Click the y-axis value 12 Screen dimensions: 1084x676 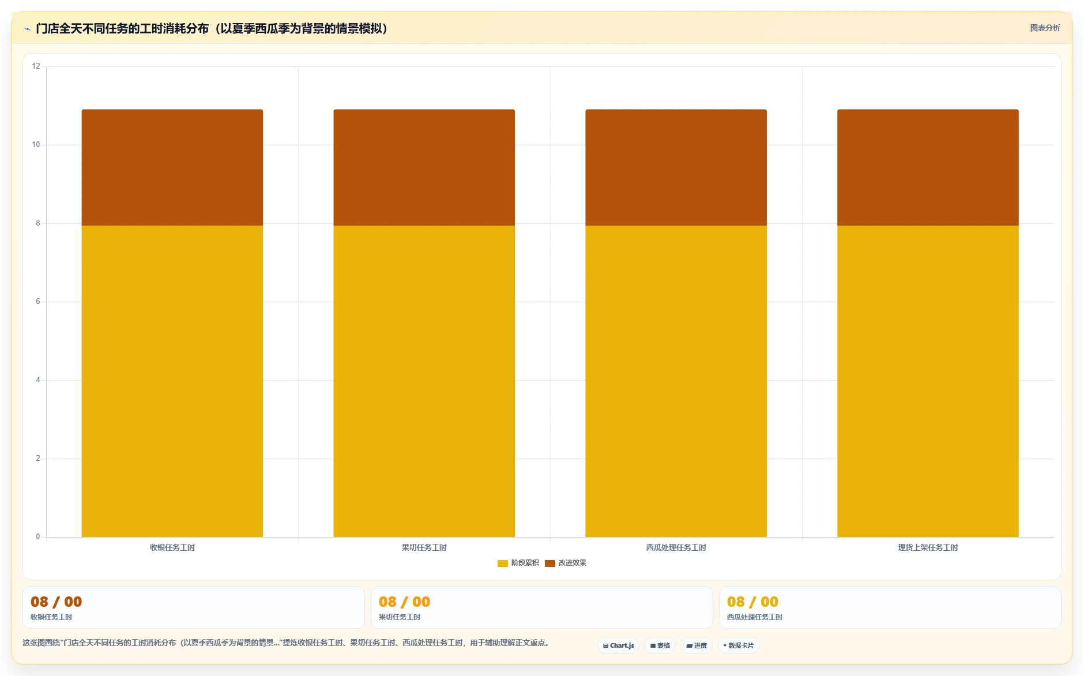click(36, 66)
